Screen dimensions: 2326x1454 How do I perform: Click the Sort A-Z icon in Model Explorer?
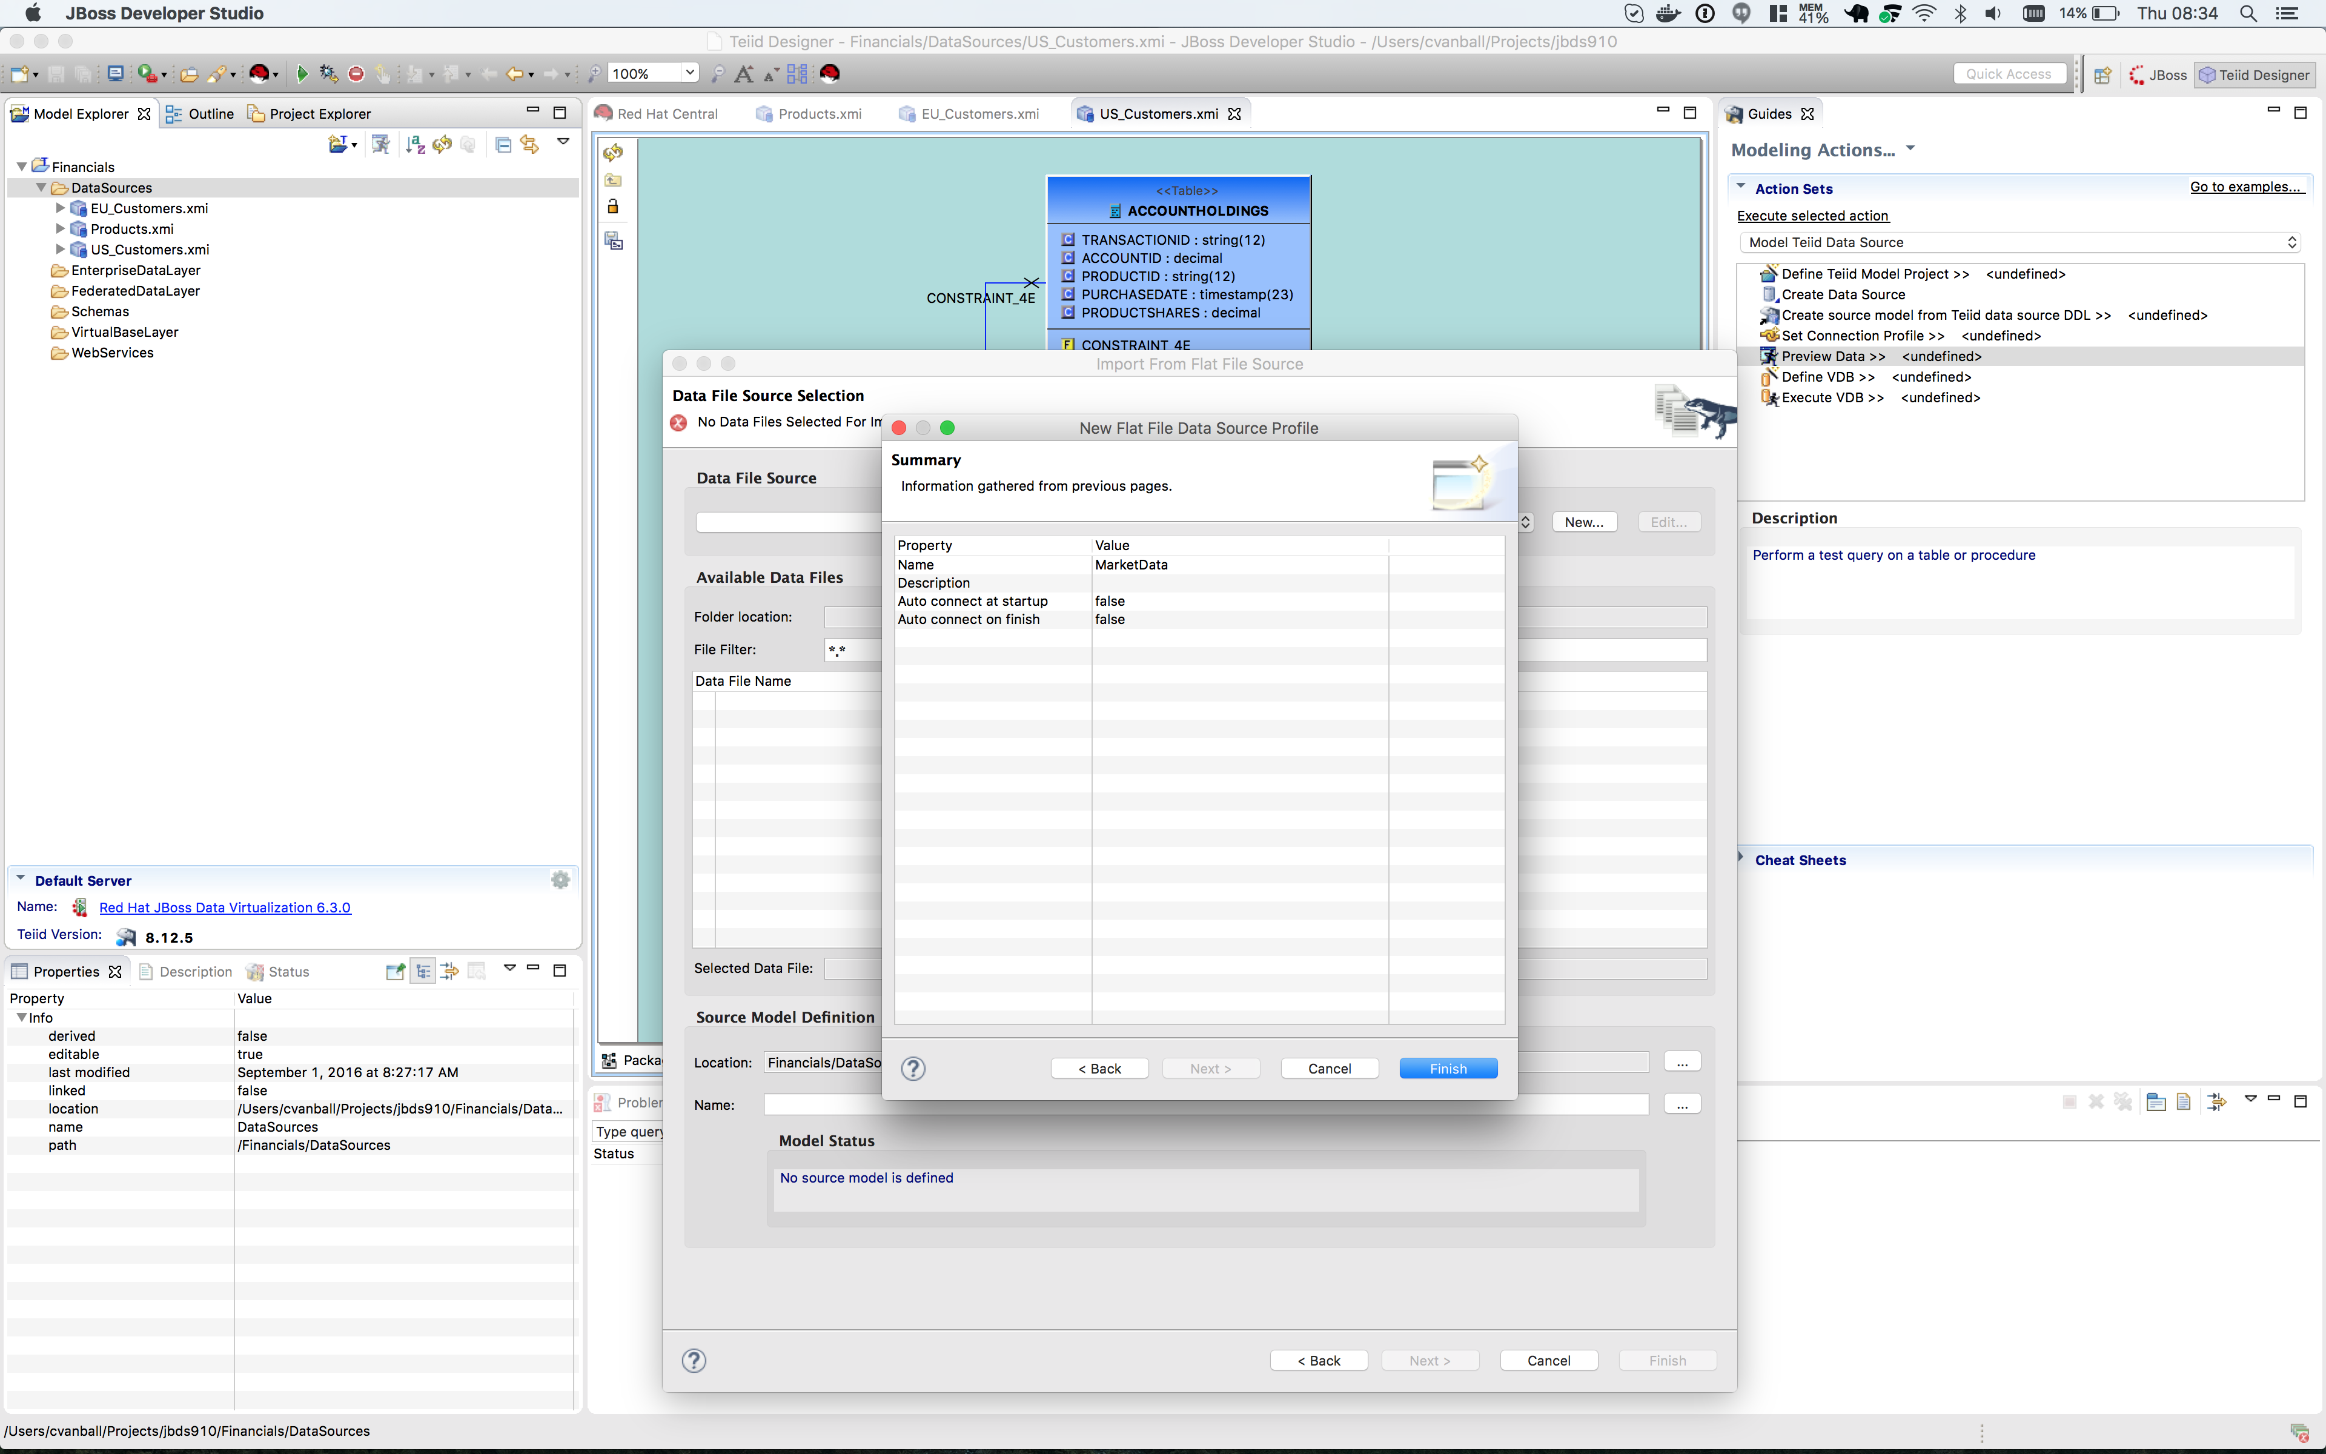coord(415,144)
